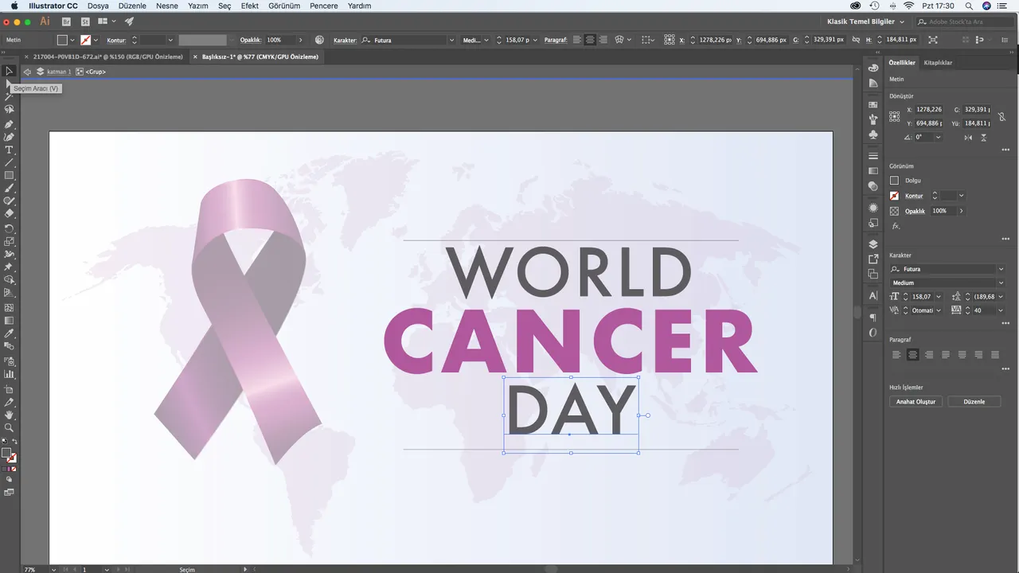
Task: Select the Zoom magnifier tool
Action: pos(10,427)
